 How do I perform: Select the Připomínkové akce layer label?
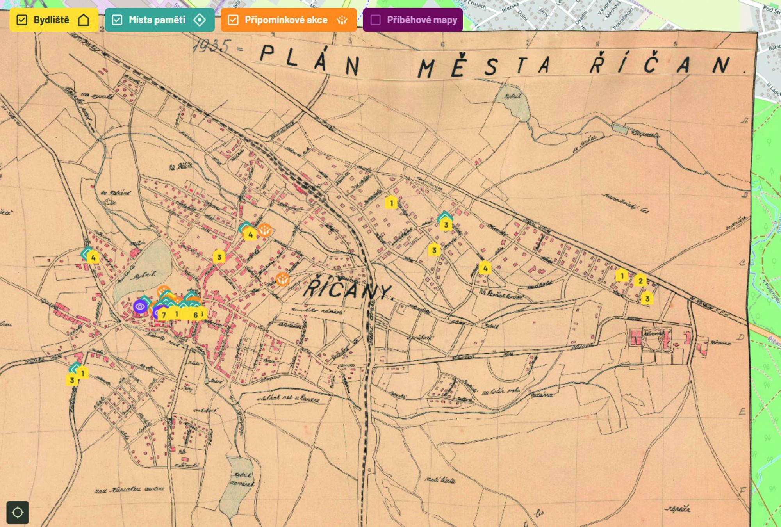point(286,20)
